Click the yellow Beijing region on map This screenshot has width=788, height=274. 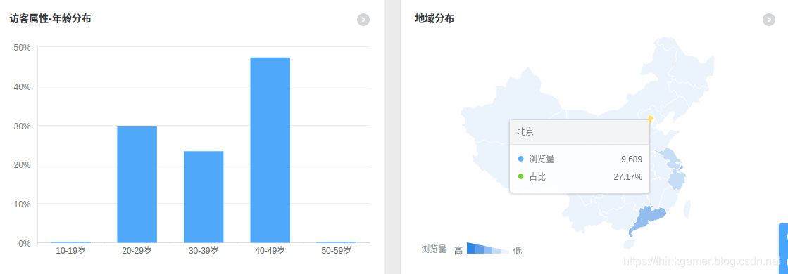pos(651,119)
